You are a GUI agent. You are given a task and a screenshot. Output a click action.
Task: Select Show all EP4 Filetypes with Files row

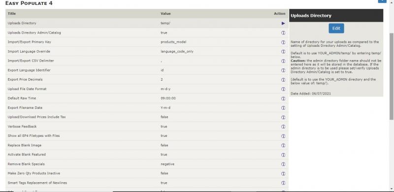click(x=147, y=136)
